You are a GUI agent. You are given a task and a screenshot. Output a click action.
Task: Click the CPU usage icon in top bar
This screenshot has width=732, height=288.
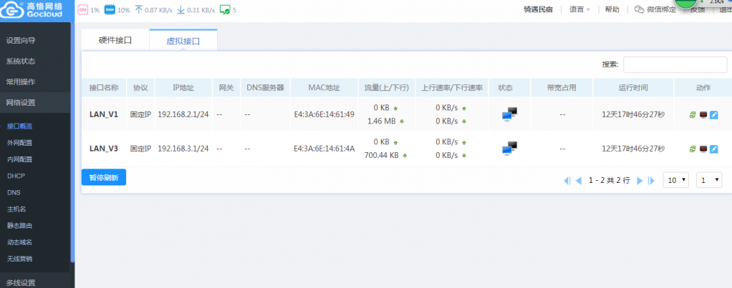[x=82, y=10]
